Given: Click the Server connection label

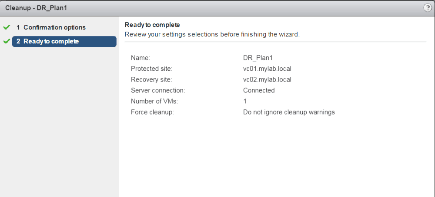Looking at the screenshot, I should pos(158,91).
